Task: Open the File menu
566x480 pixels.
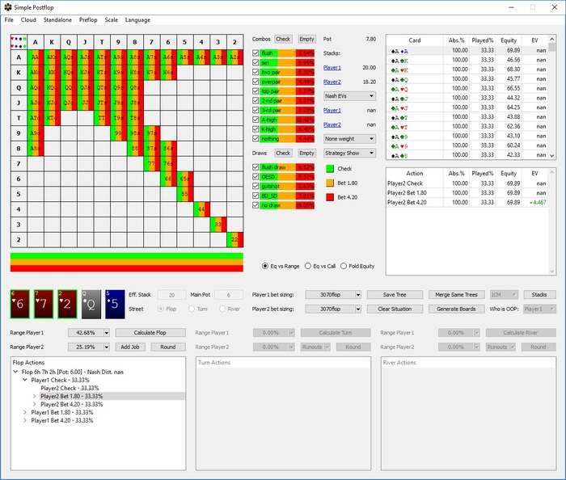Action: (x=9, y=20)
